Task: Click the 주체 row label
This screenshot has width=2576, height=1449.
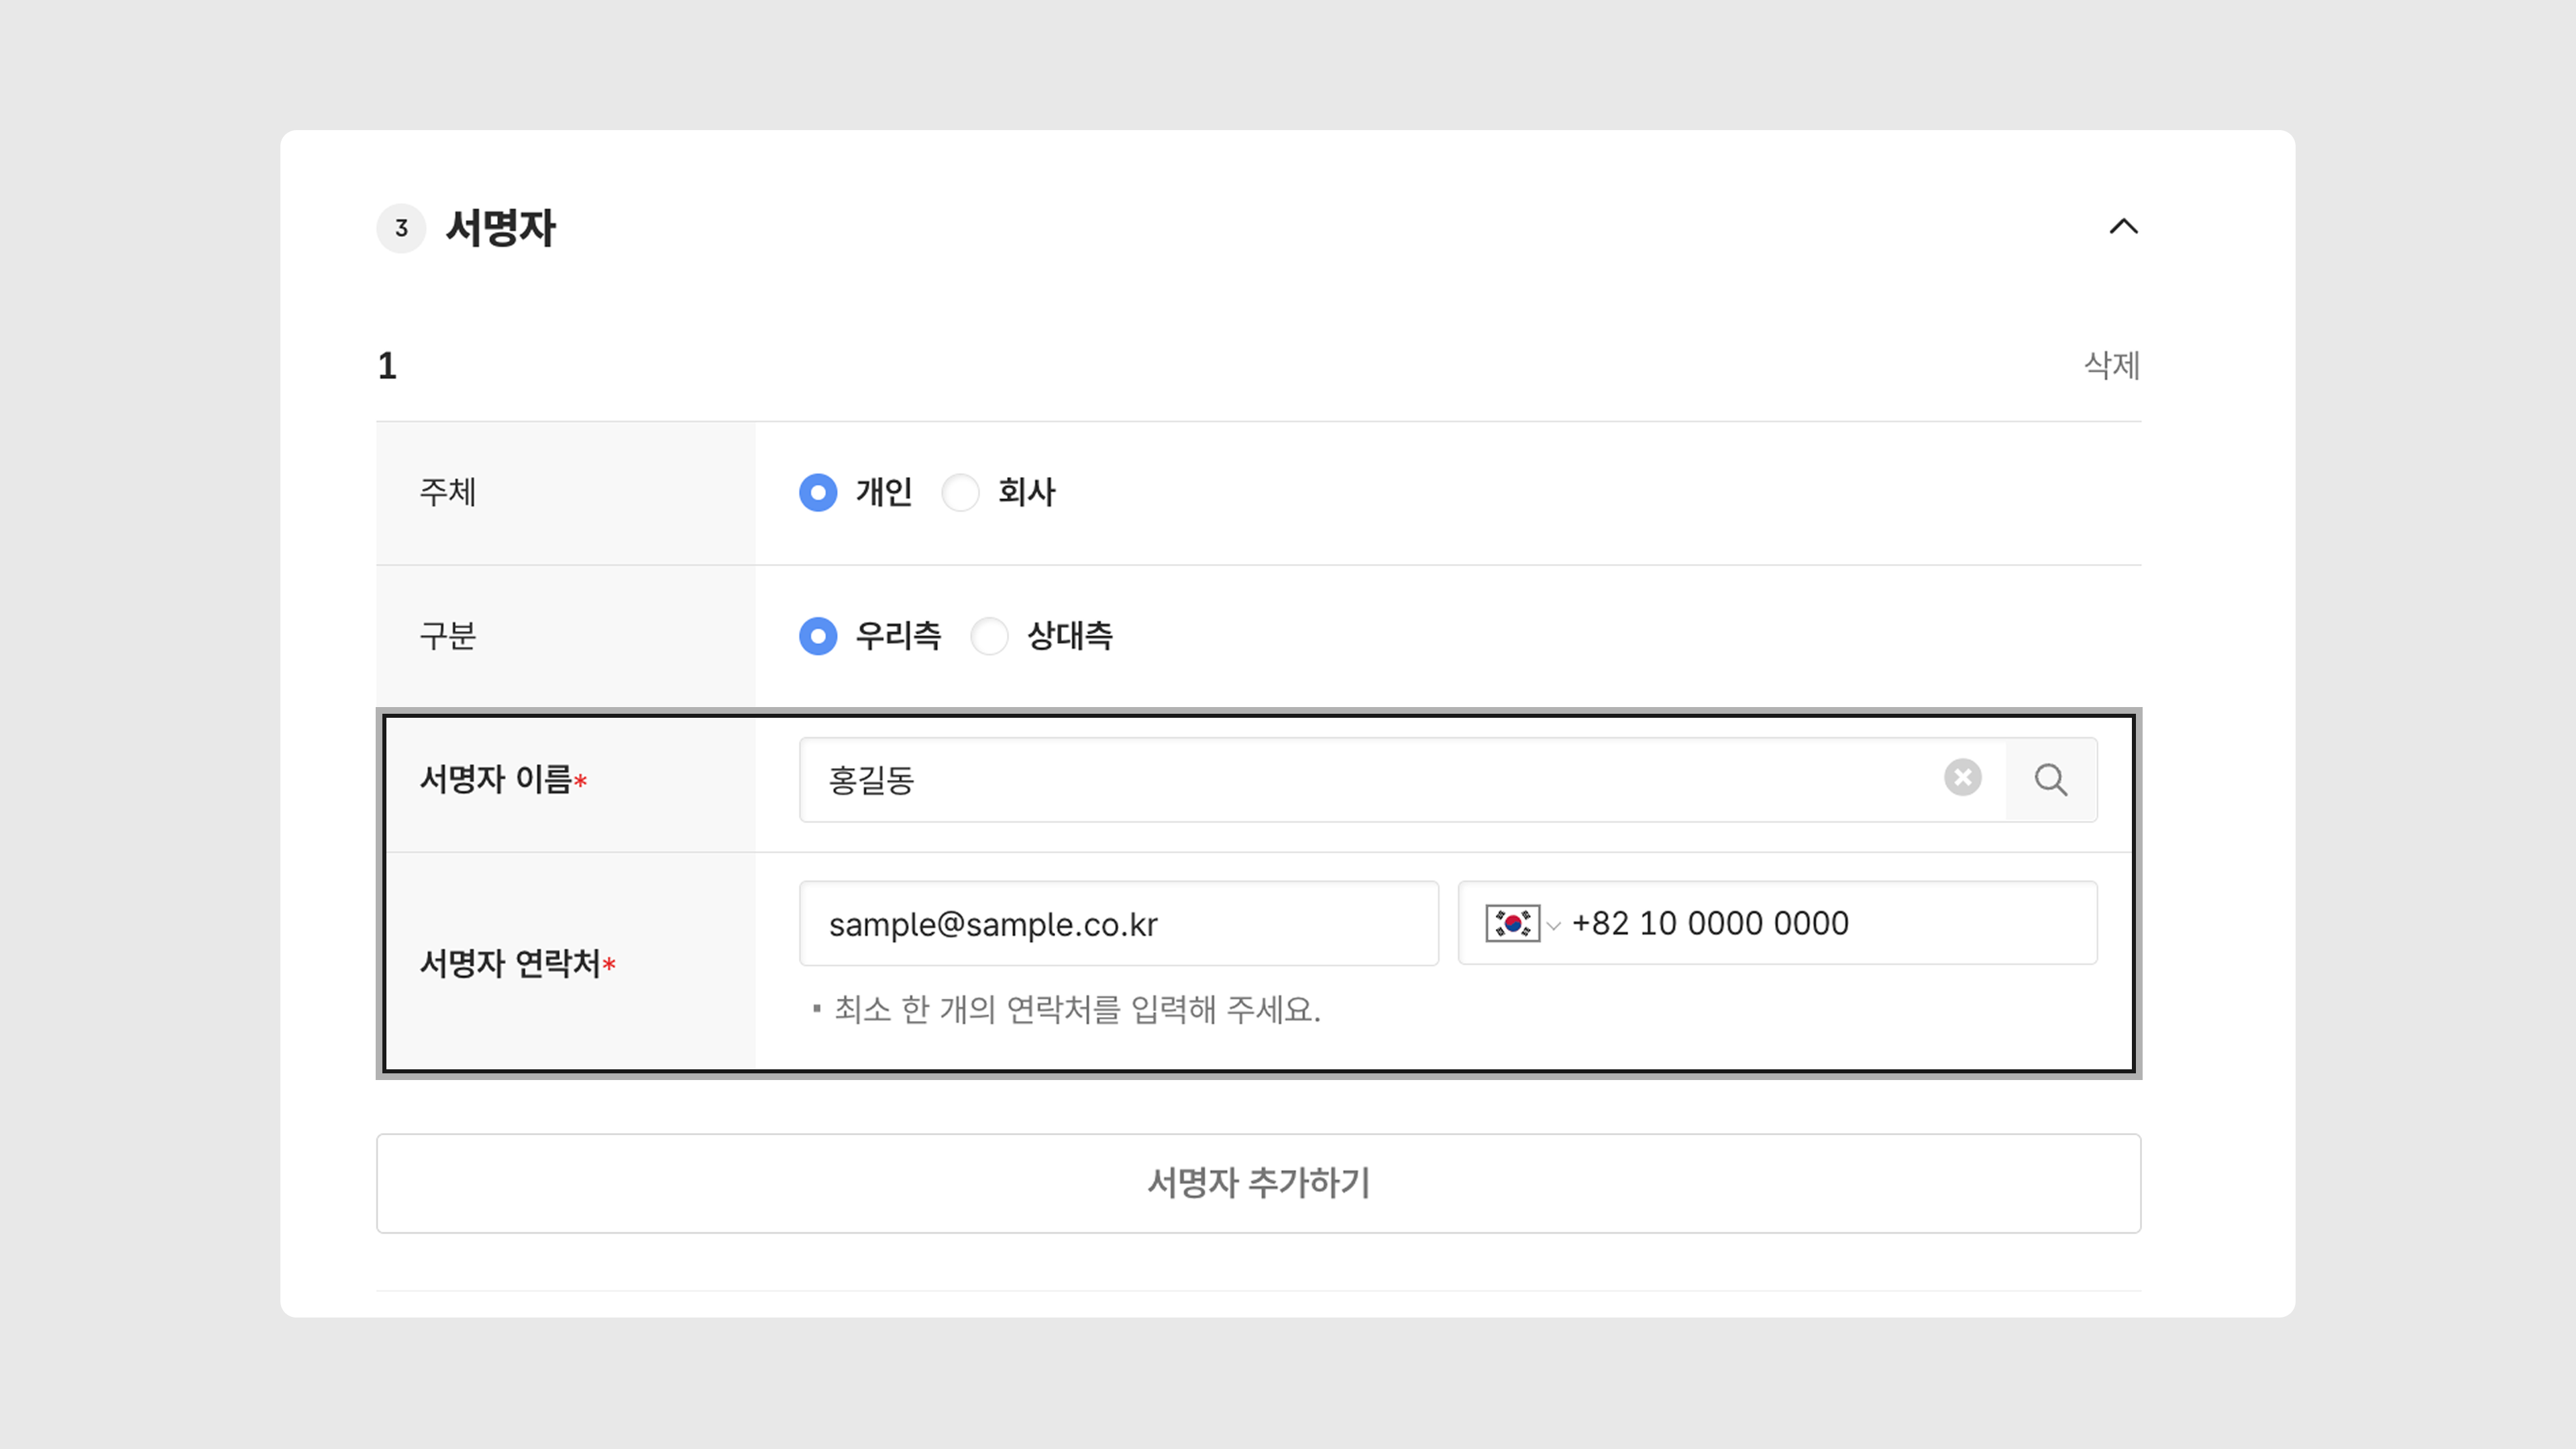Action: [447, 492]
